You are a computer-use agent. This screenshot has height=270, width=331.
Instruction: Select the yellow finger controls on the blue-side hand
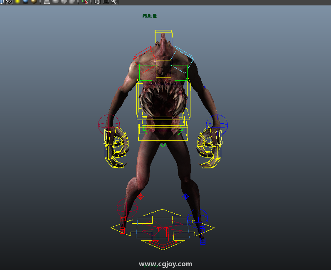(x=210, y=147)
